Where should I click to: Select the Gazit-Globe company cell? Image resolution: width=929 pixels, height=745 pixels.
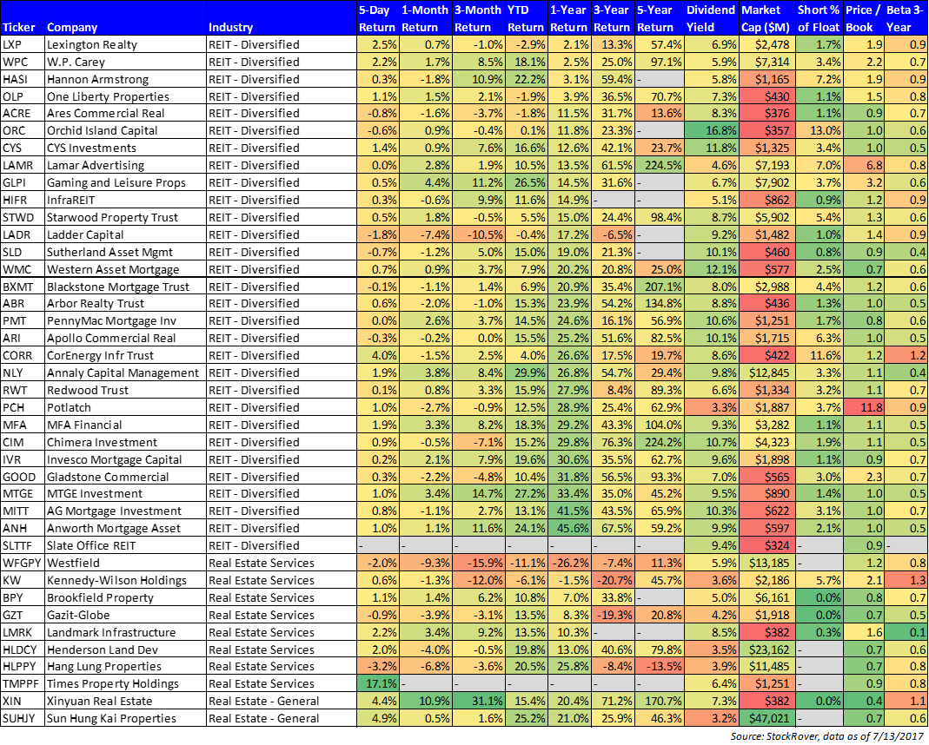point(125,616)
